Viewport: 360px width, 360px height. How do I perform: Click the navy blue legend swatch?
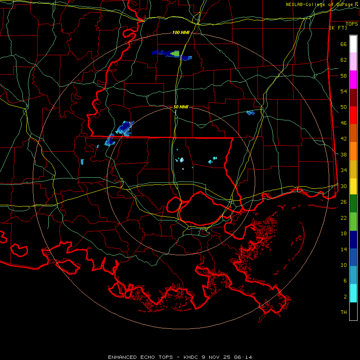(353, 240)
